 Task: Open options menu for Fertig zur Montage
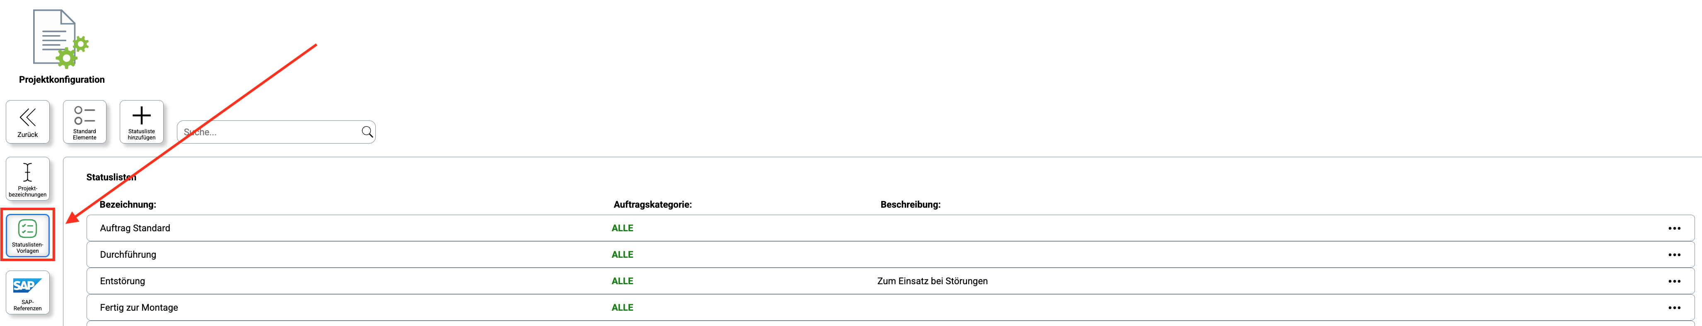tap(1673, 307)
